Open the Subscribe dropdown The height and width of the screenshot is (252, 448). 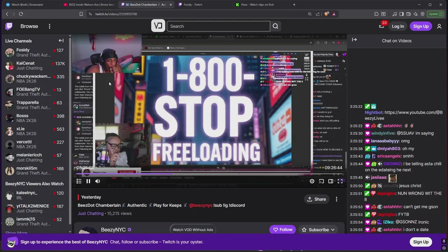[318, 230]
